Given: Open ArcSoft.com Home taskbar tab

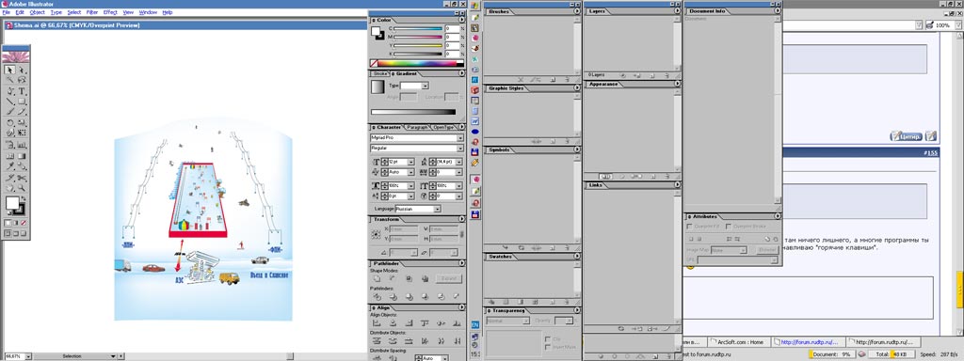Looking at the screenshot, I should [x=740, y=342].
